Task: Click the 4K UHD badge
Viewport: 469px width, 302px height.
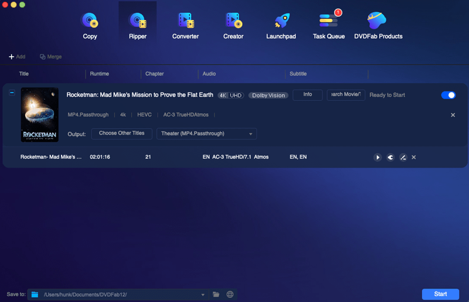Action: (230, 95)
